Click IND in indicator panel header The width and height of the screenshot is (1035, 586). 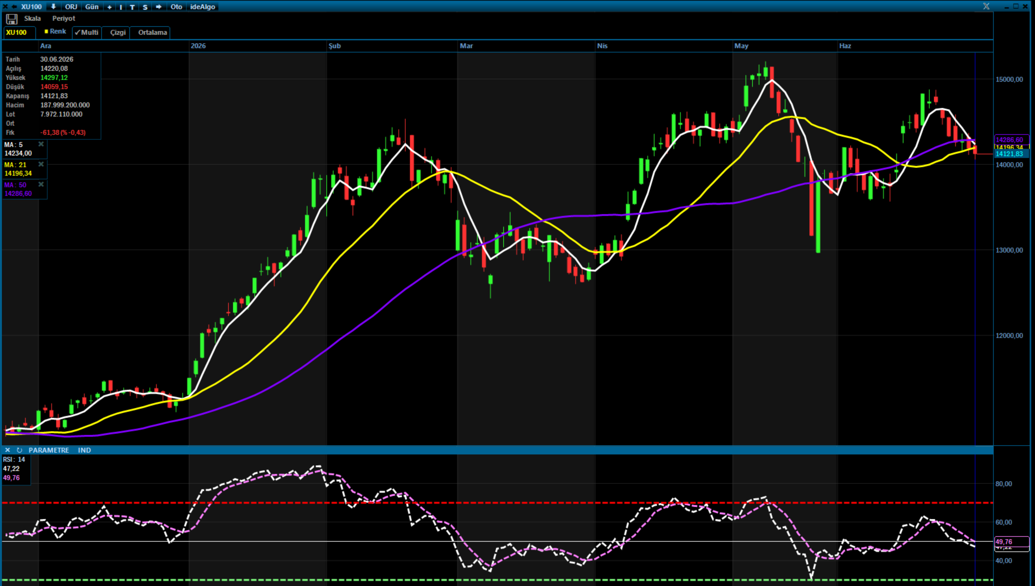point(85,450)
